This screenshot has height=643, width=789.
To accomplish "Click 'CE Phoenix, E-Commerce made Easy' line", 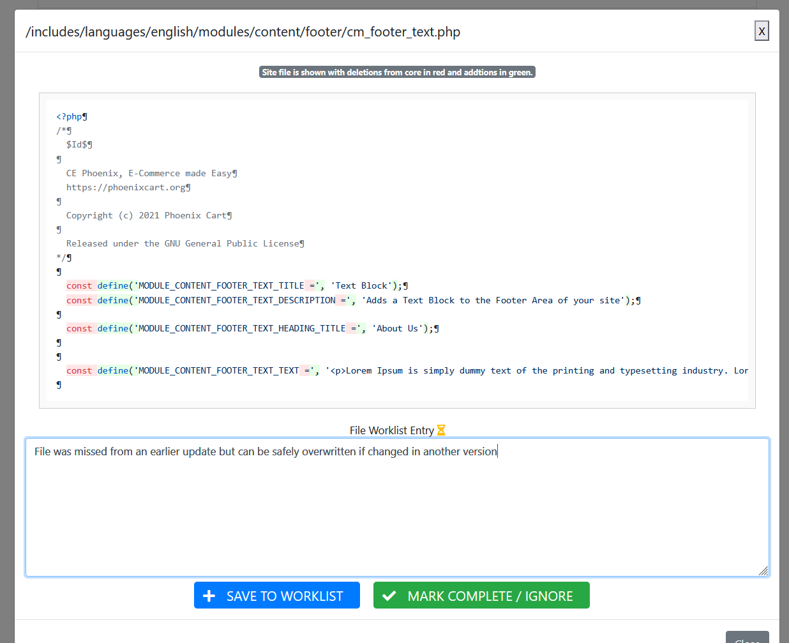I will [152, 173].
